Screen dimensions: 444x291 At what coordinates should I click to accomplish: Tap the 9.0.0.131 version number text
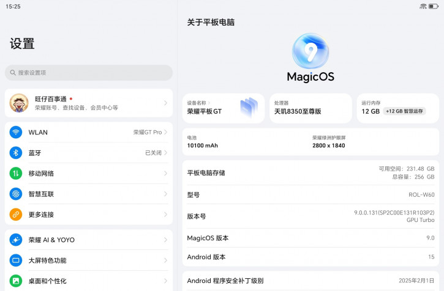click(394, 212)
